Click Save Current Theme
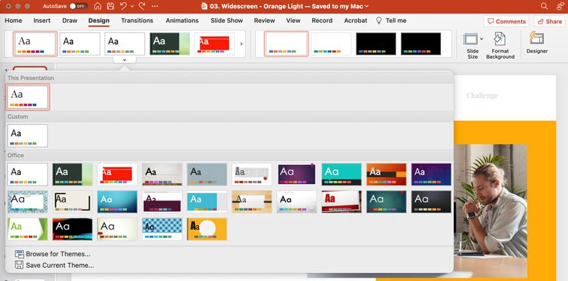 pos(59,265)
